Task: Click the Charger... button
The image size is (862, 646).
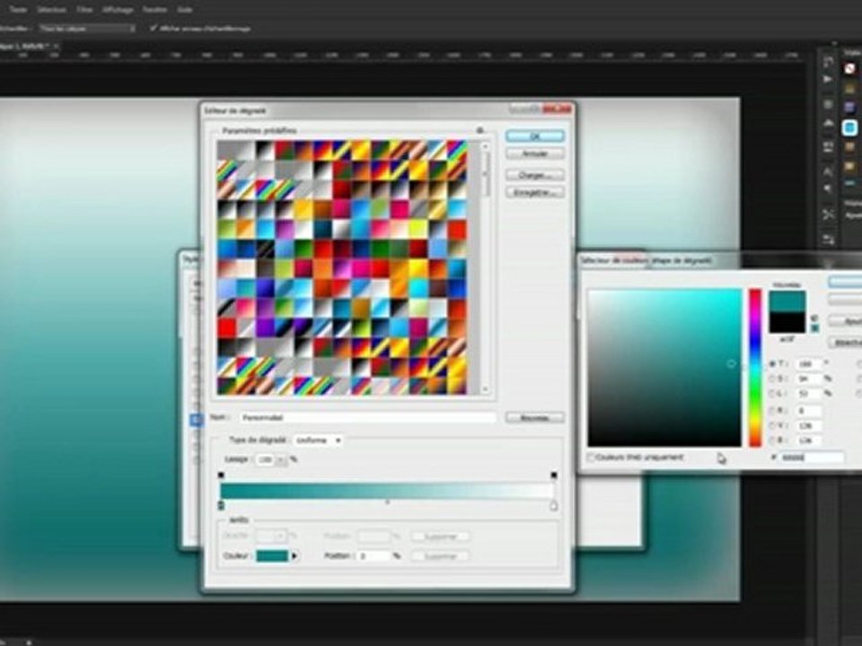Action: [x=534, y=175]
